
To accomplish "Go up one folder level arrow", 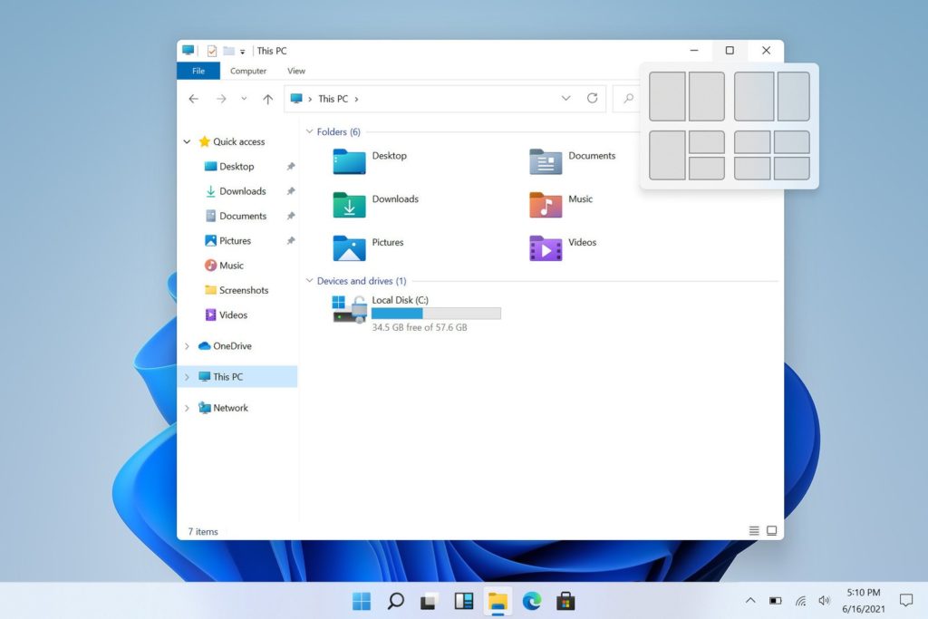I will click(267, 99).
